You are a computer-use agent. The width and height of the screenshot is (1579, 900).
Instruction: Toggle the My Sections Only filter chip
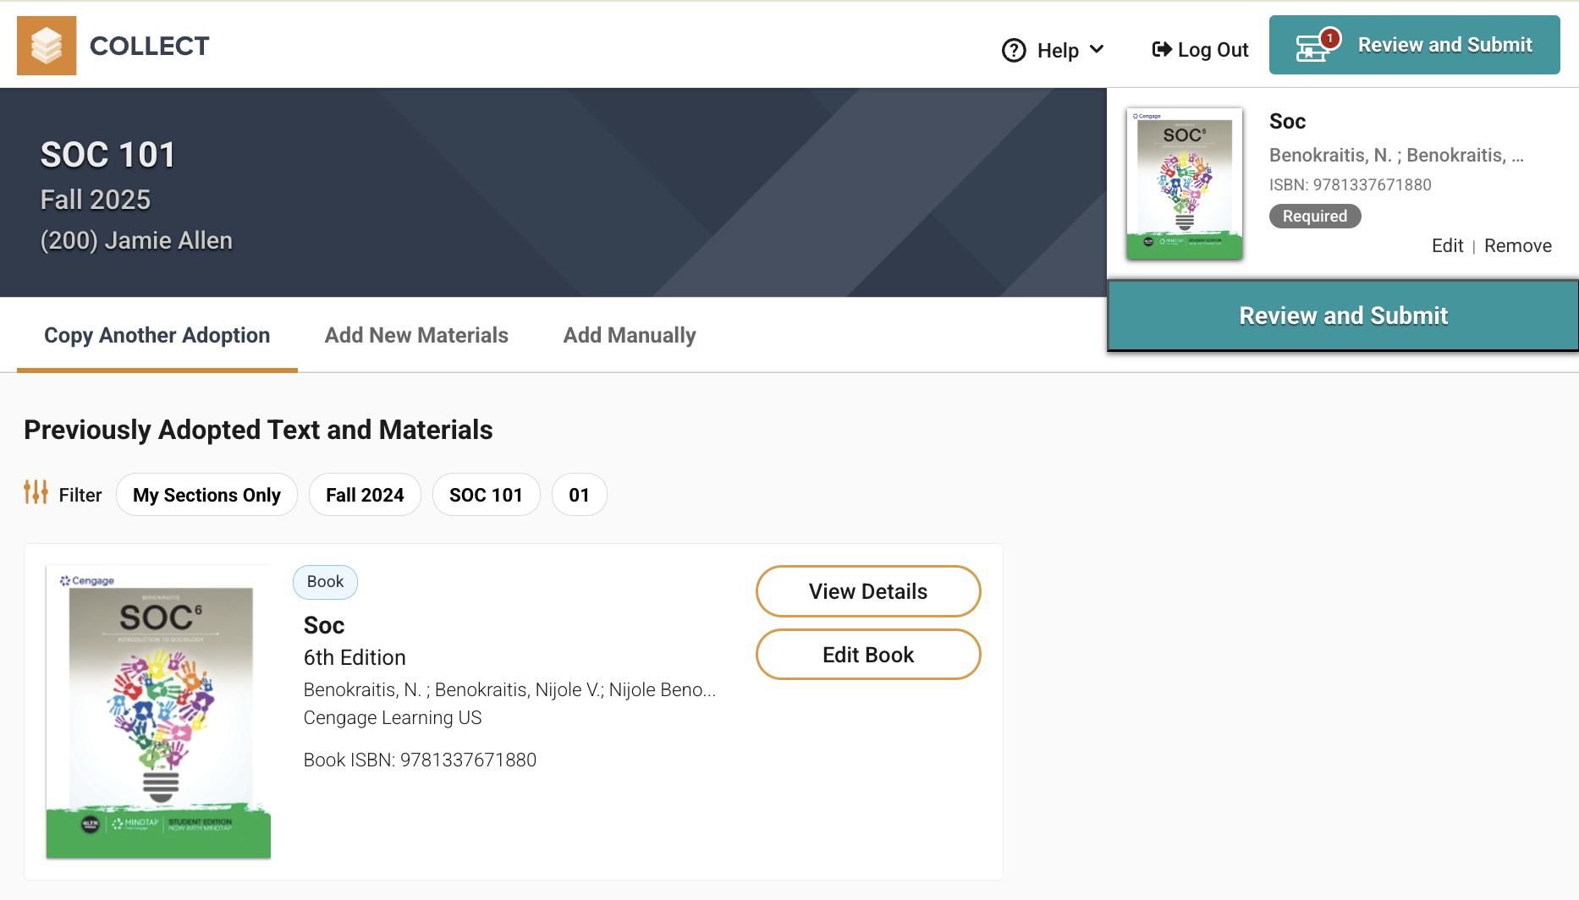pos(206,495)
